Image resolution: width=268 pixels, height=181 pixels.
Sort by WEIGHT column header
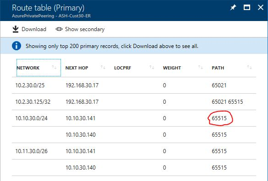point(172,68)
